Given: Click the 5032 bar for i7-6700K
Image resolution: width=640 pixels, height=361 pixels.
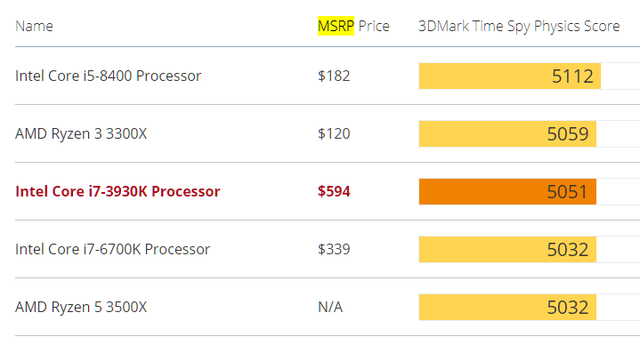Looking at the screenshot, I should (507, 249).
